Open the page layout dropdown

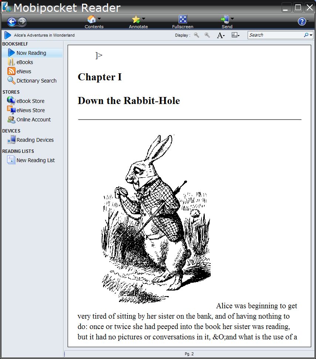click(235, 35)
